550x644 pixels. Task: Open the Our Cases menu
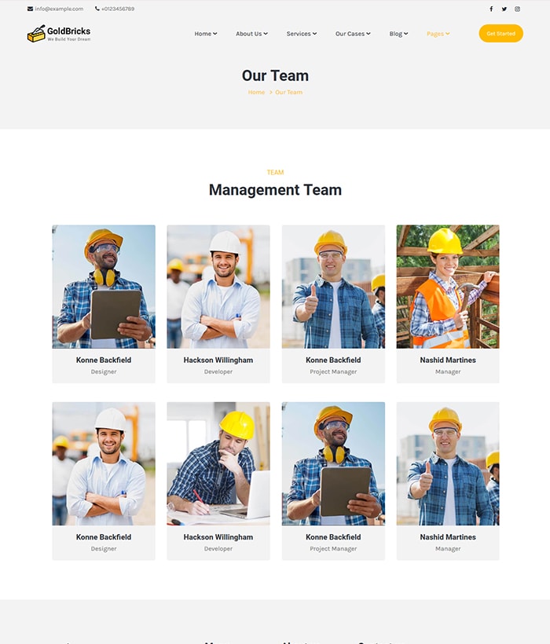click(x=353, y=34)
